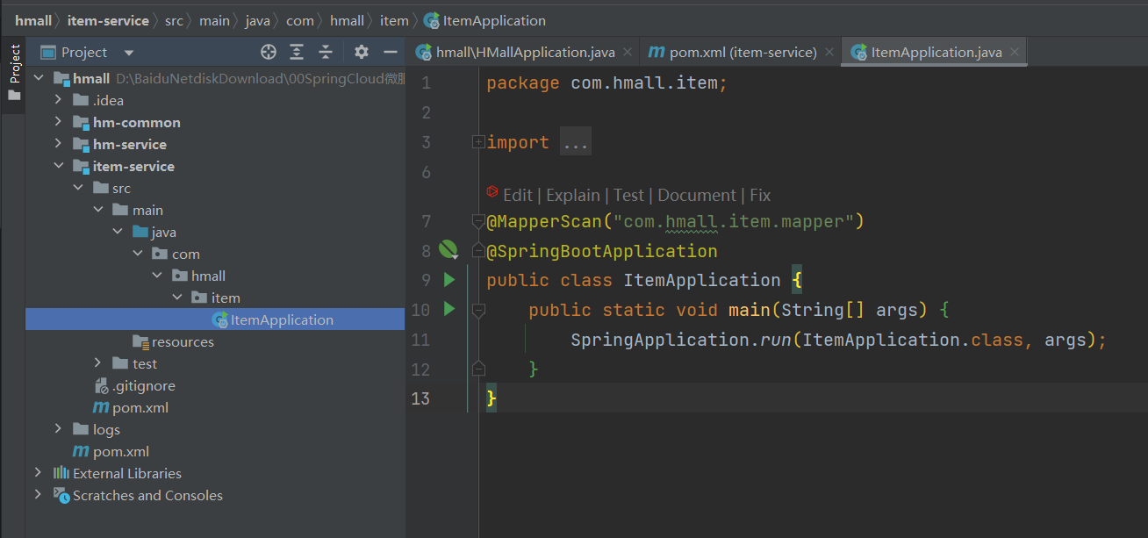Click the Document code lens link
This screenshot has height=538, width=1148.
pyautogui.click(x=697, y=195)
